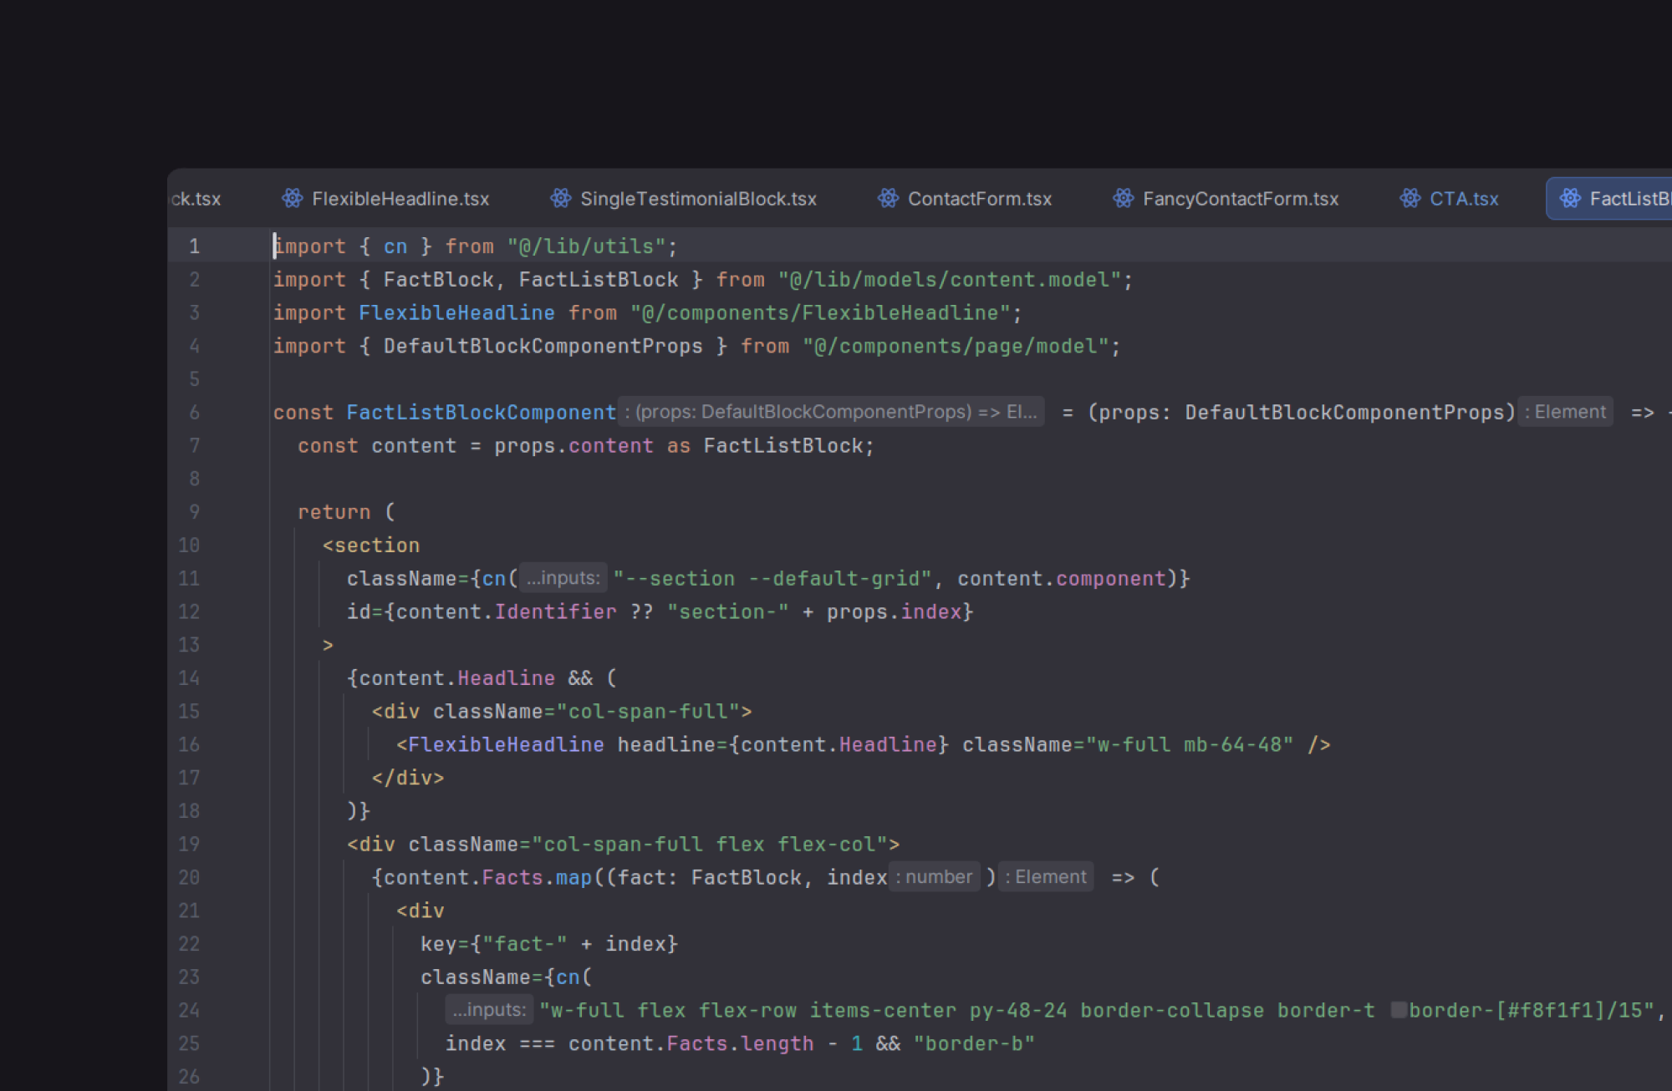Viewport: 1672px width, 1091px height.
Task: Click the "@/lib/utils" import path
Action: tap(586, 246)
